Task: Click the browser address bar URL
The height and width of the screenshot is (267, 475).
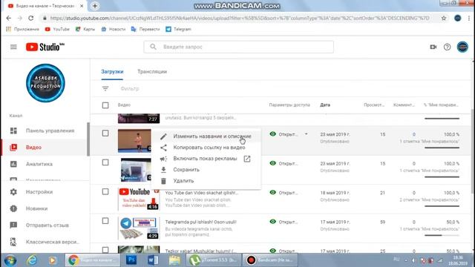Action: click(x=240, y=18)
